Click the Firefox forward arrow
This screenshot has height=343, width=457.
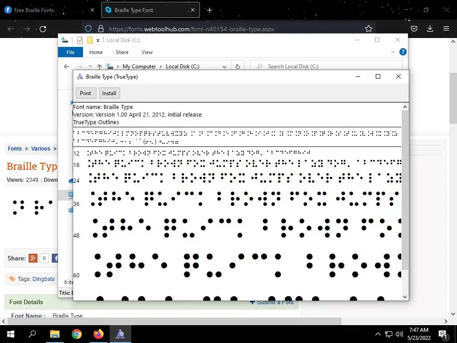(x=26, y=29)
